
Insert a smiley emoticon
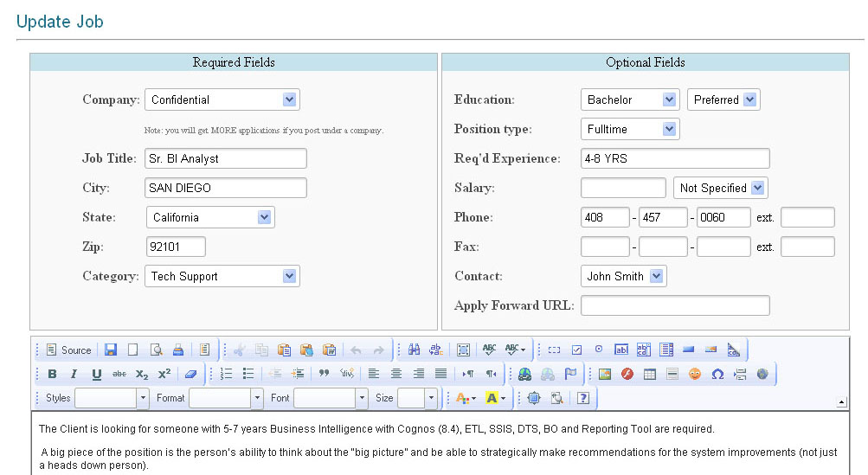(x=695, y=374)
